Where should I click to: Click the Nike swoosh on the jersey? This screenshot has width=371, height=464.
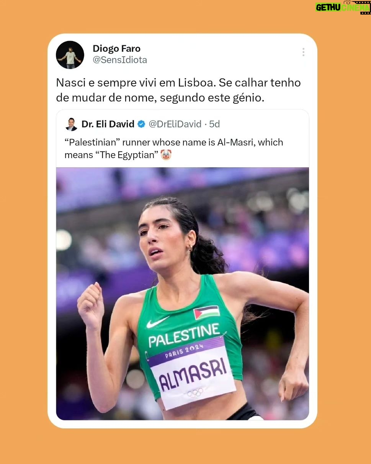click(158, 322)
